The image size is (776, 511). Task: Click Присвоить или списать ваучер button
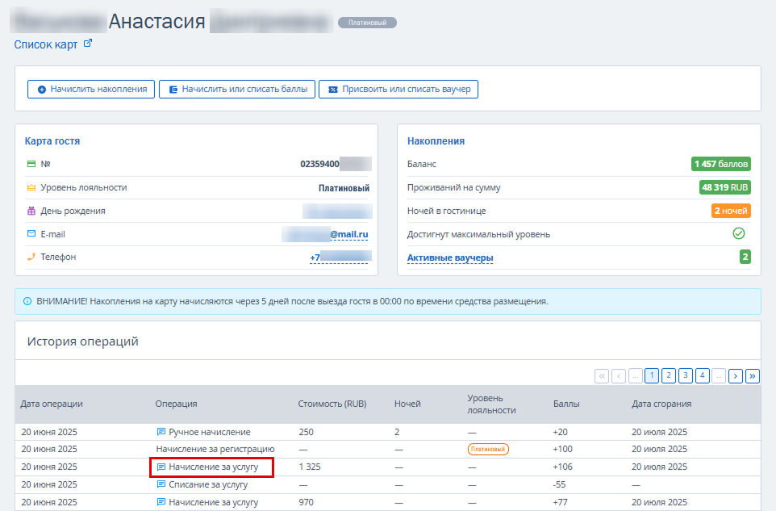(398, 89)
